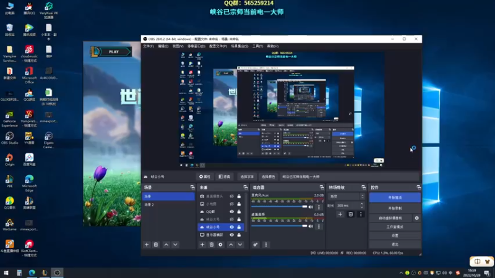Open WeGame desktop shortcut
495x278 pixels.
point(9,225)
